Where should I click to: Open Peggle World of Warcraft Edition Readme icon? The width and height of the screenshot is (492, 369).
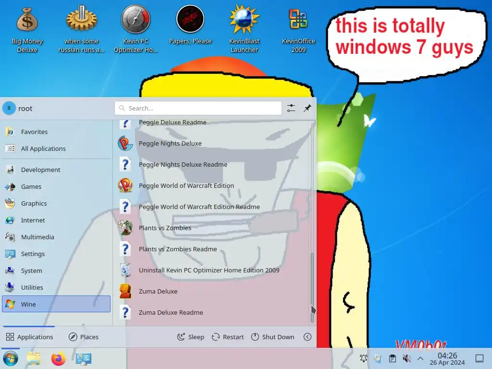[125, 207]
